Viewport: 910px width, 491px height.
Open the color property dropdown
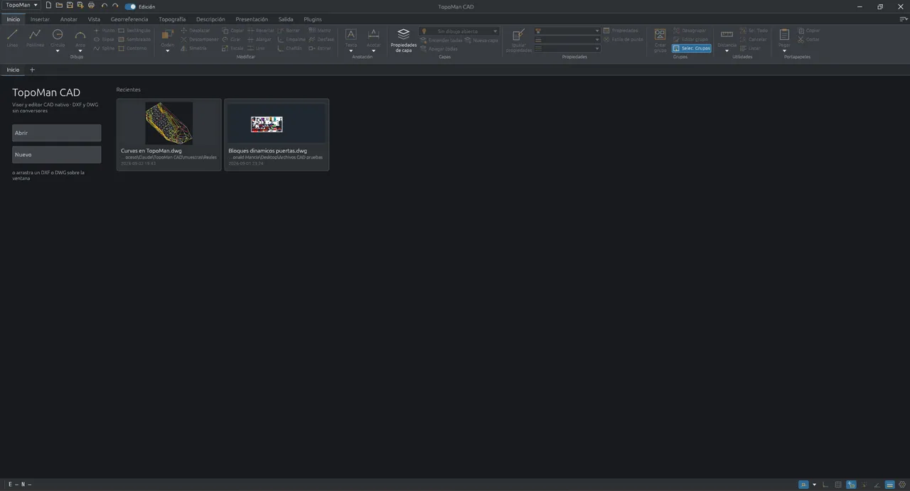click(x=567, y=31)
